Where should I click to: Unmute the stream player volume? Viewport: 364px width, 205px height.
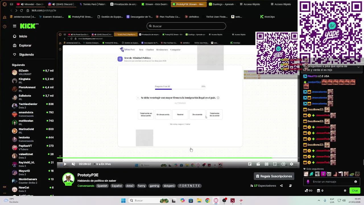pos(73,164)
